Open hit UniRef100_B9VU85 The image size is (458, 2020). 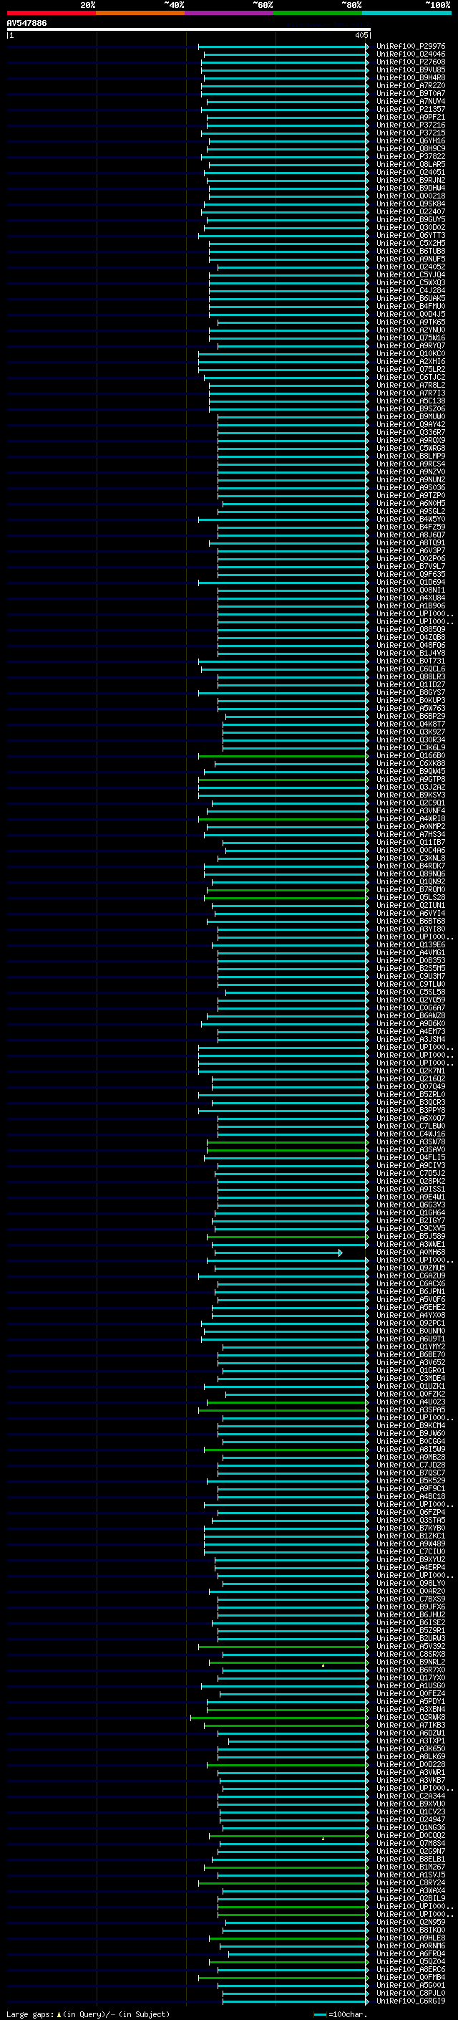click(410, 70)
